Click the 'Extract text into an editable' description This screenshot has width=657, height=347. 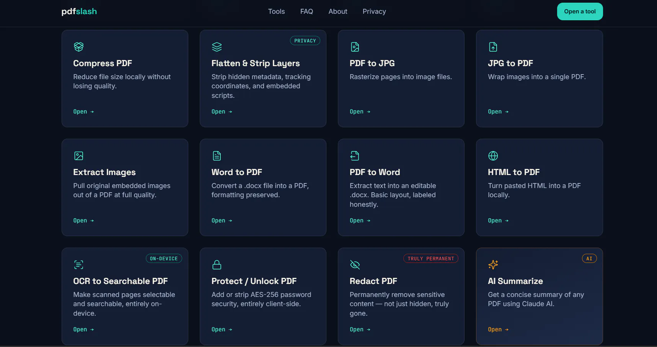coord(393,195)
